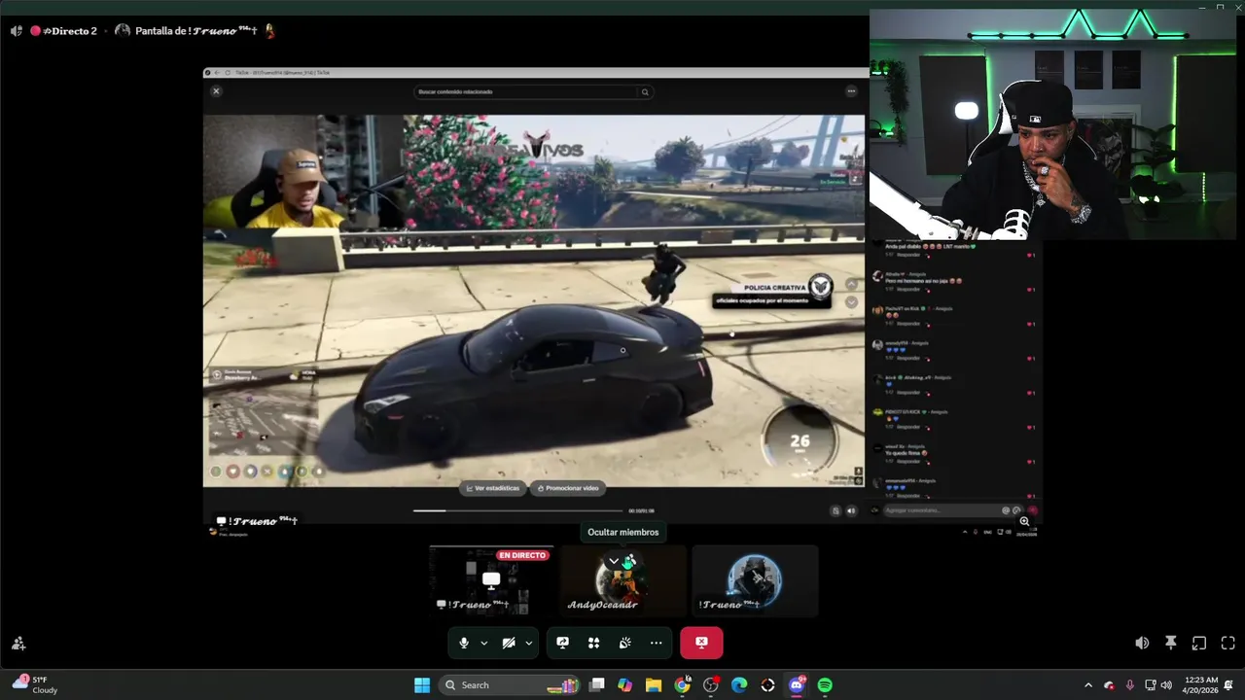Screen dimensions: 1245x700
Task: Click the emoji icon in comment box
Action: click(x=1016, y=510)
